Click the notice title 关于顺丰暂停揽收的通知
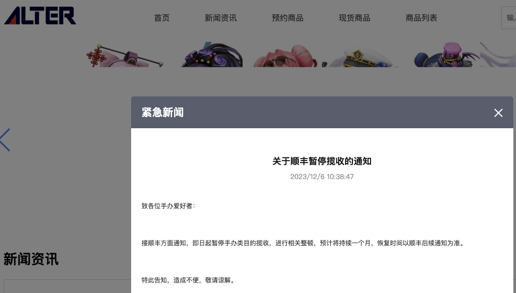Viewport: 516px width, 293px height. pyautogui.click(x=322, y=161)
